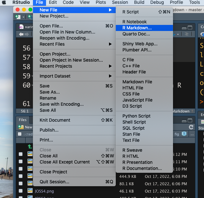
Task: Select R Documentation... menu entry
Action: (144, 168)
